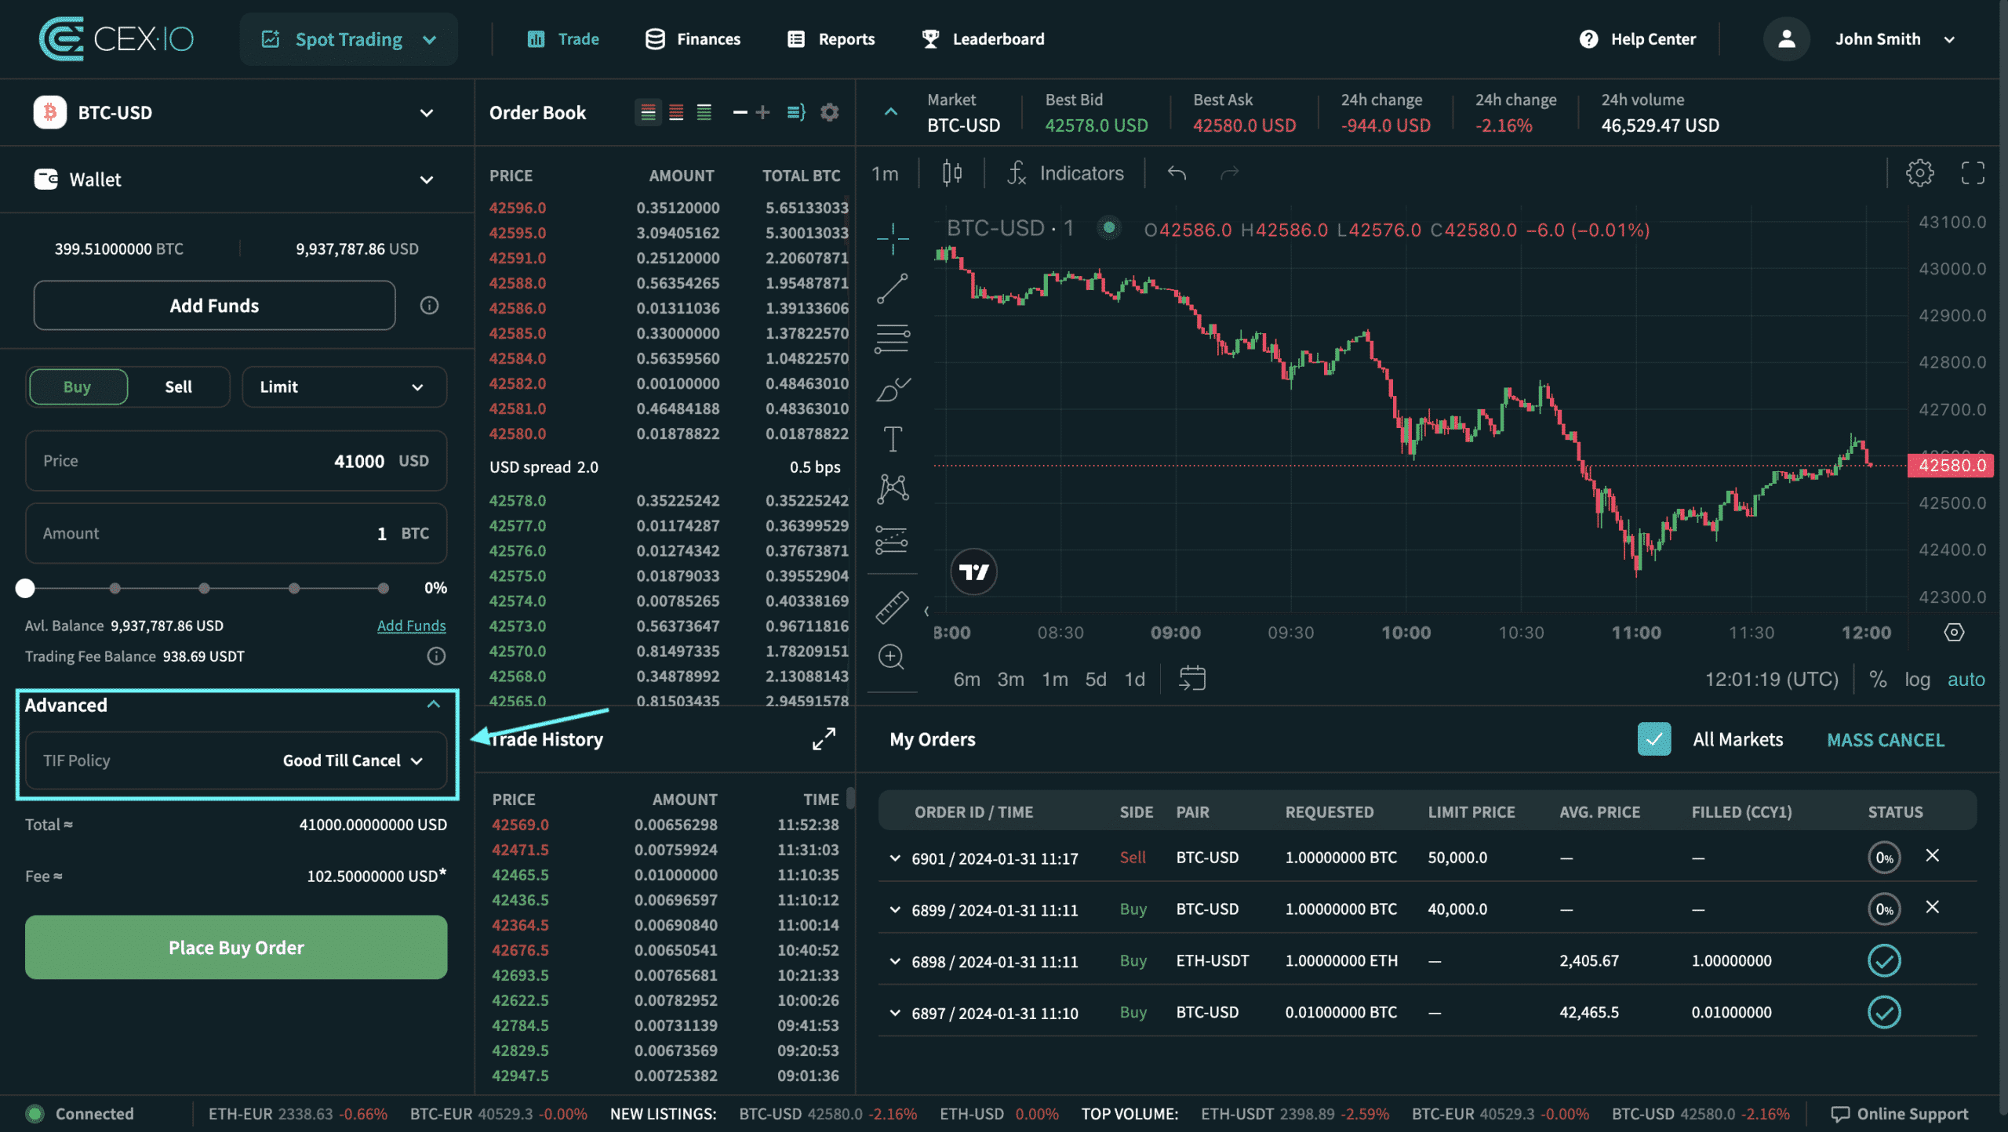This screenshot has width=2008, height=1132.
Task: Toggle chart fullscreen mode
Action: (x=1973, y=172)
